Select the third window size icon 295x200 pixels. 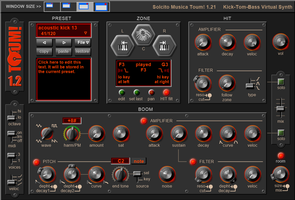[85, 7]
